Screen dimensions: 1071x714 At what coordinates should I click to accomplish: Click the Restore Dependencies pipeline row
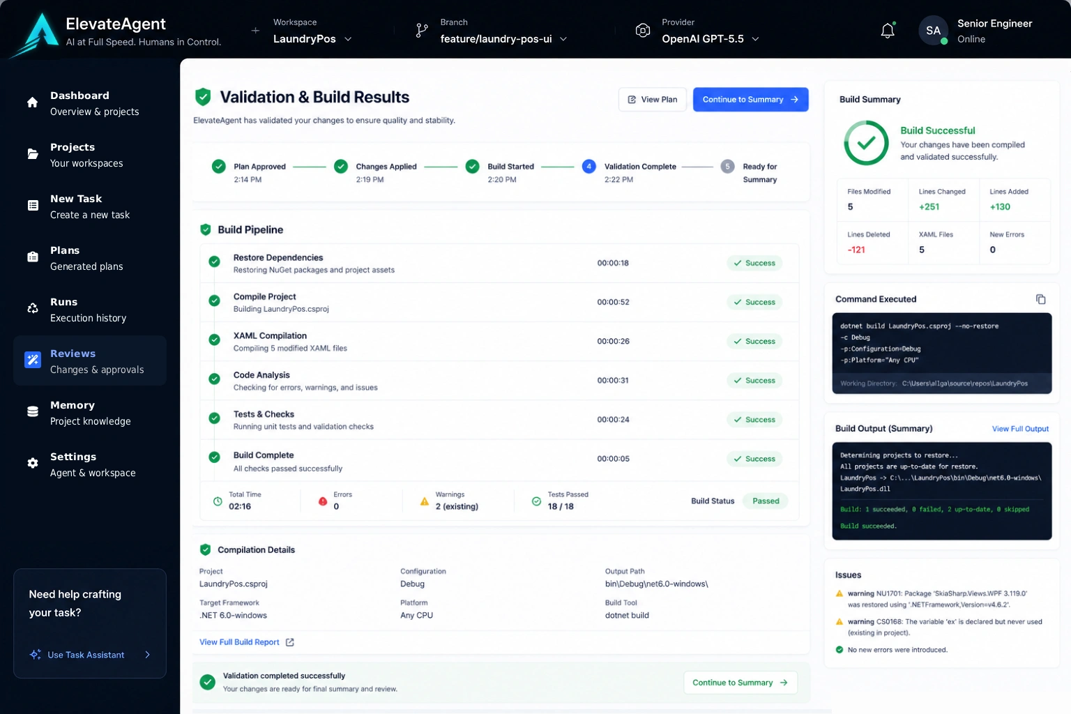tap(499, 264)
